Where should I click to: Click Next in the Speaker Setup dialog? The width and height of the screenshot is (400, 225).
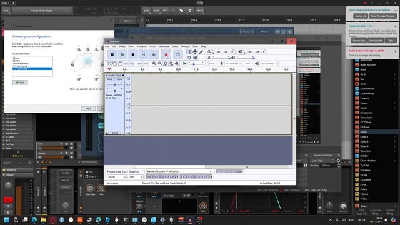click(x=88, y=108)
